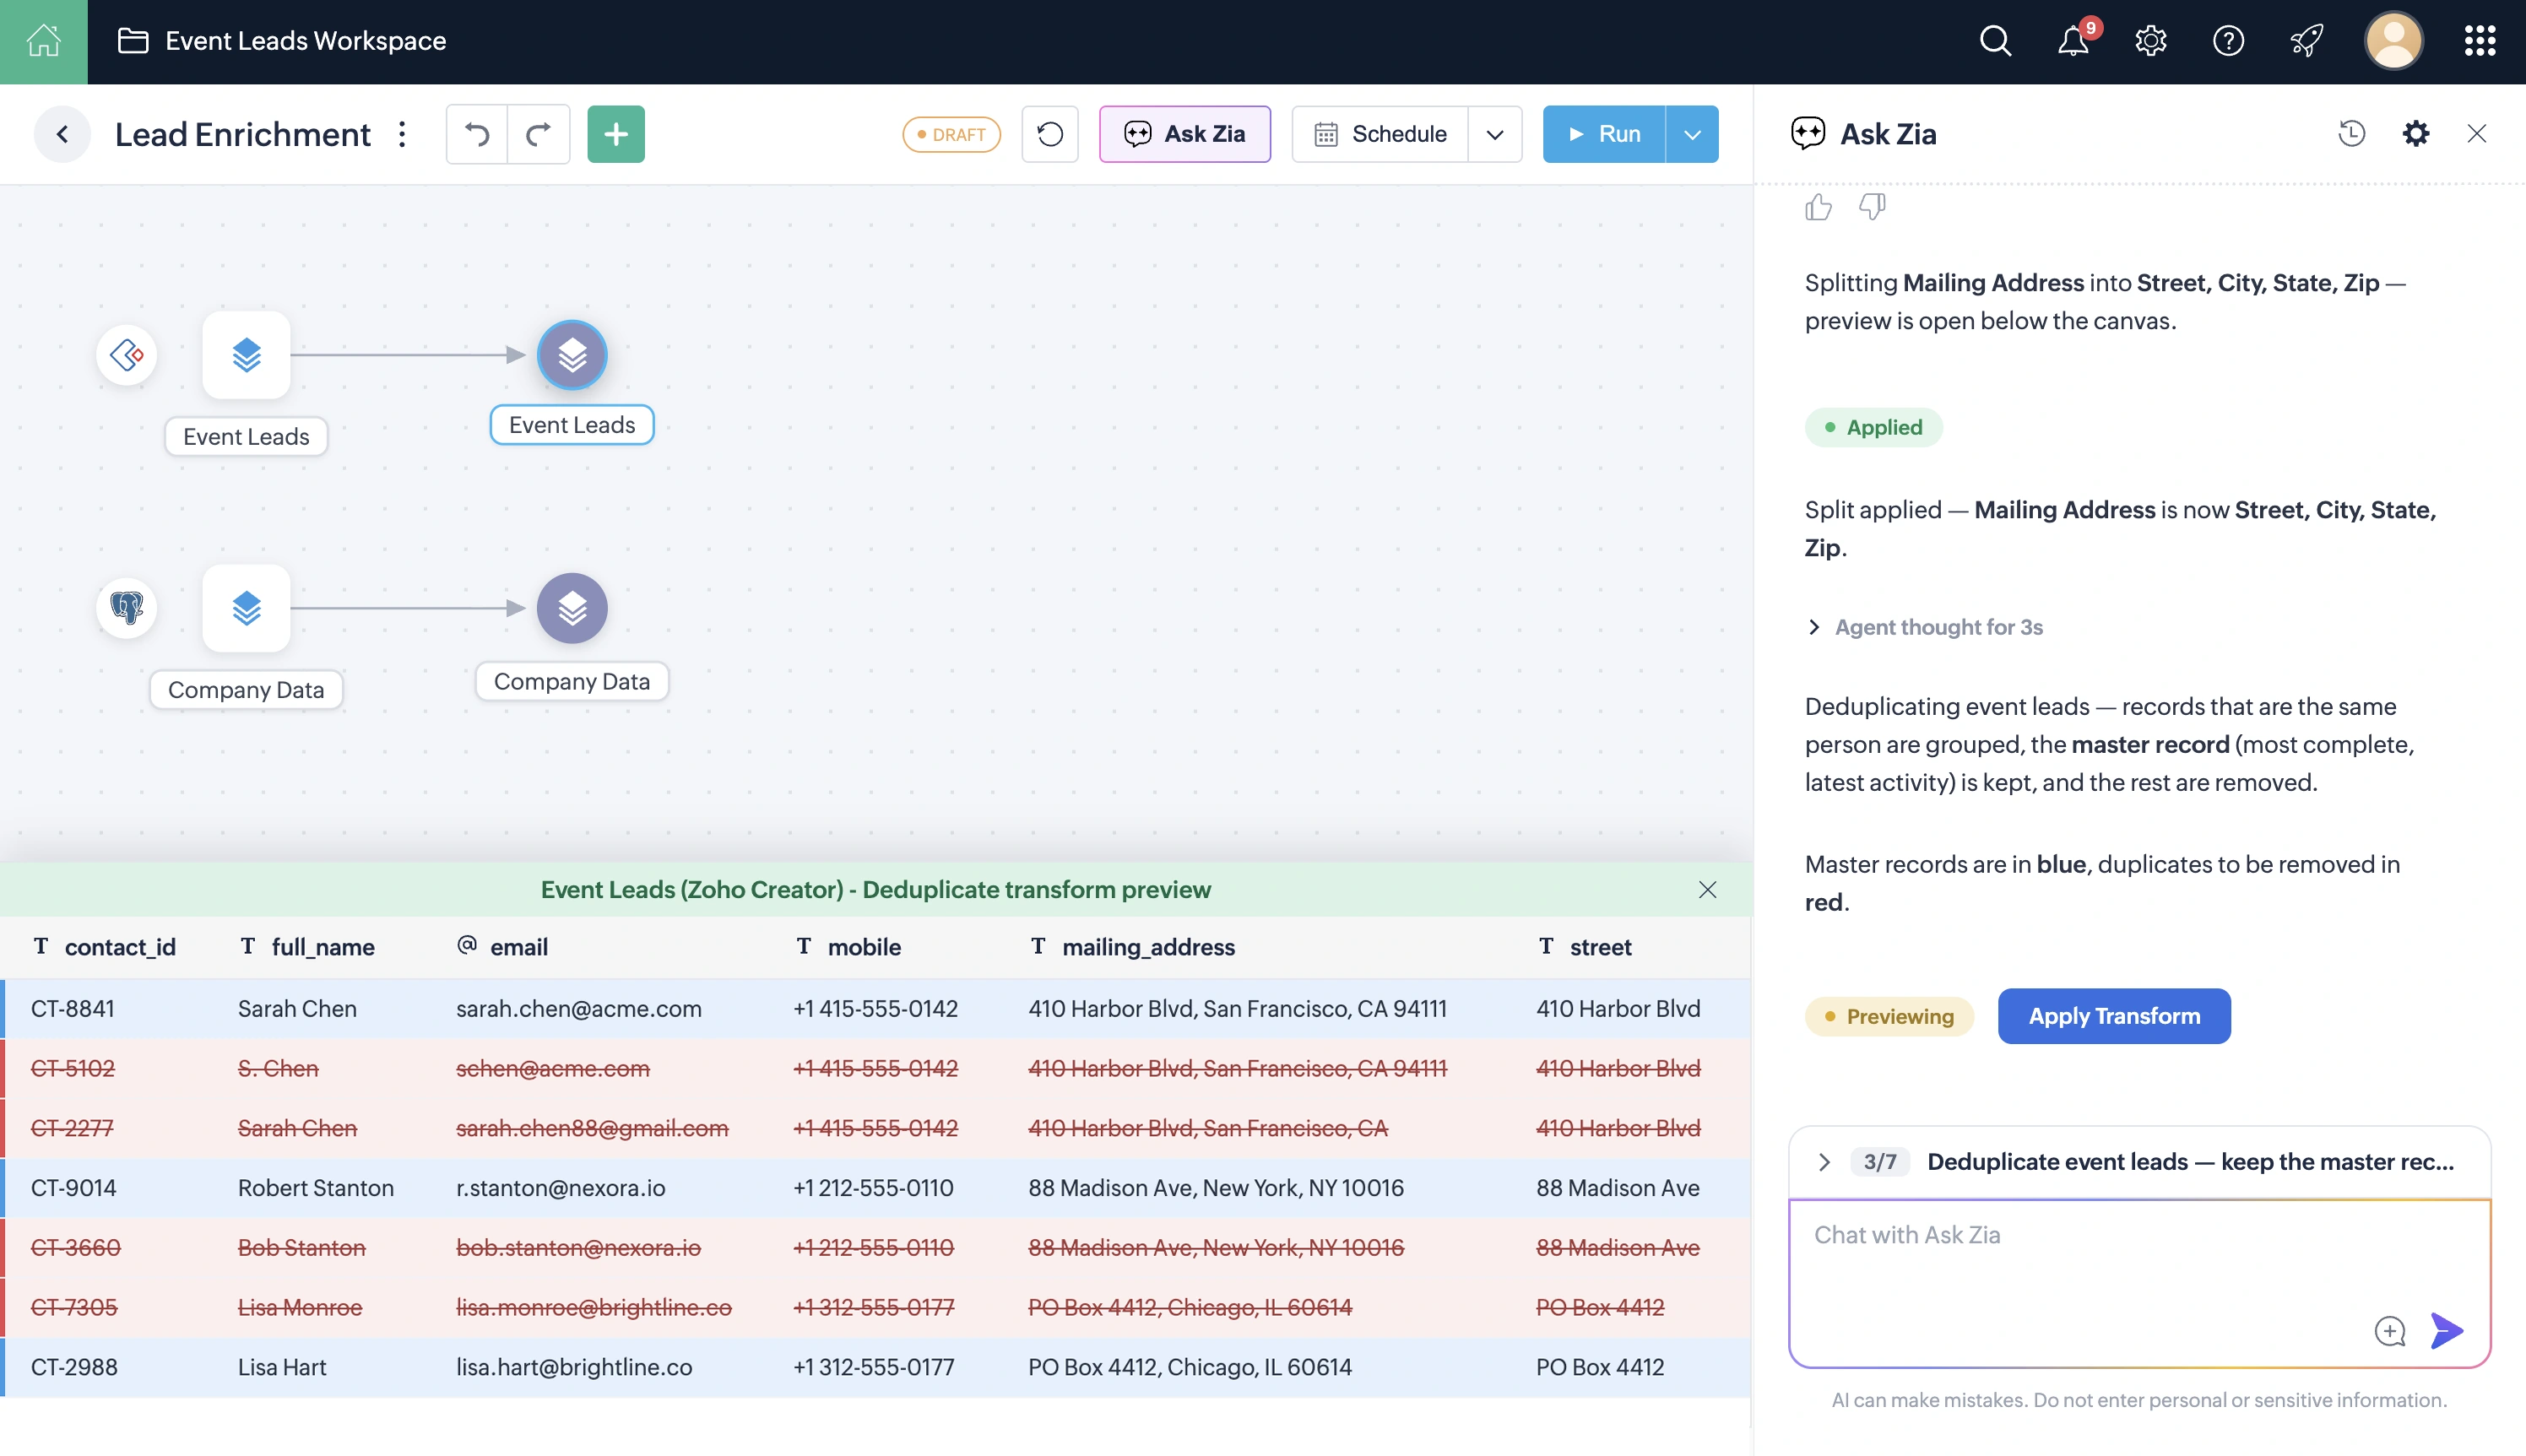Toggle the Ask Zia button
Screen dimensions: 2526x1456
[1185, 134]
